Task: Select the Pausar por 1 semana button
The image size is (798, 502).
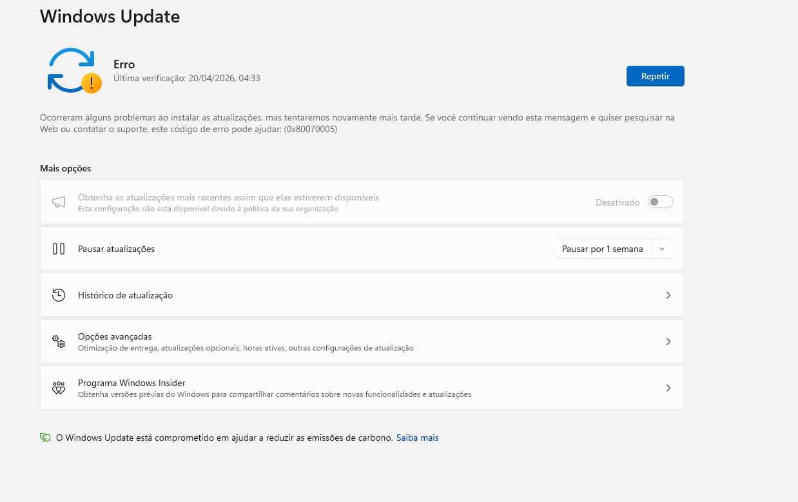Action: click(x=603, y=249)
